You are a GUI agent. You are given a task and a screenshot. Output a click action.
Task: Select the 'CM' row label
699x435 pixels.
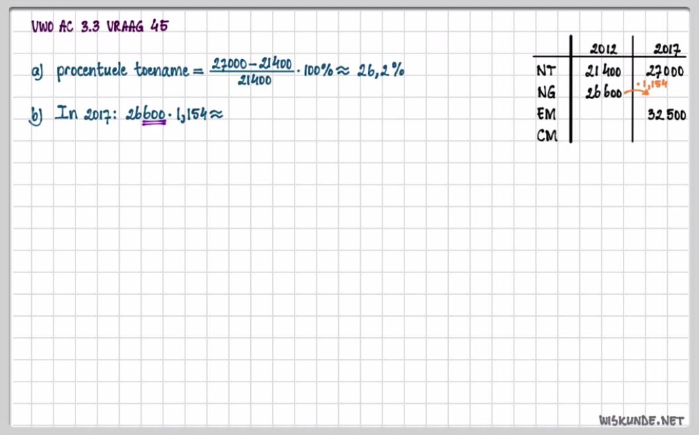546,136
